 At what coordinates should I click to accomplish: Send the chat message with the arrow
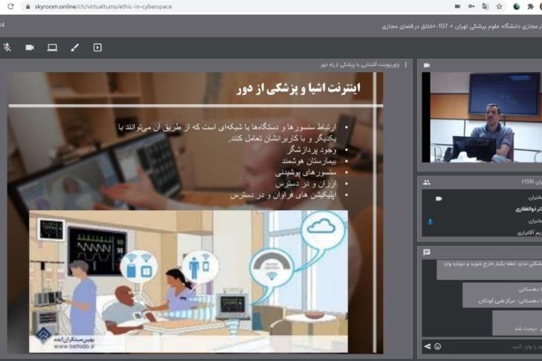point(428,346)
